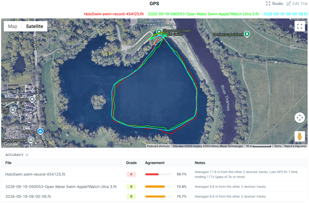The height and width of the screenshot is (203, 309).
Task: Click the Shepperton Open Water Swim marker
Action: coord(159,32)
